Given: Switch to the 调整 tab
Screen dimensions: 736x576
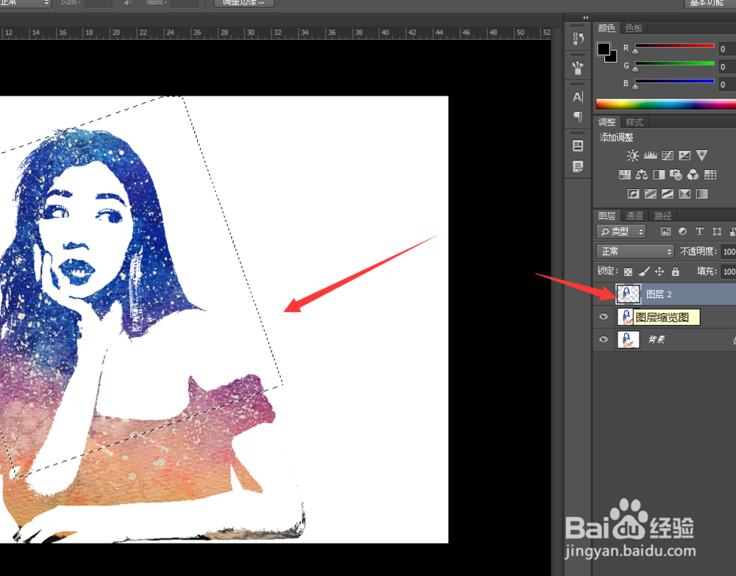Looking at the screenshot, I should coord(606,122).
